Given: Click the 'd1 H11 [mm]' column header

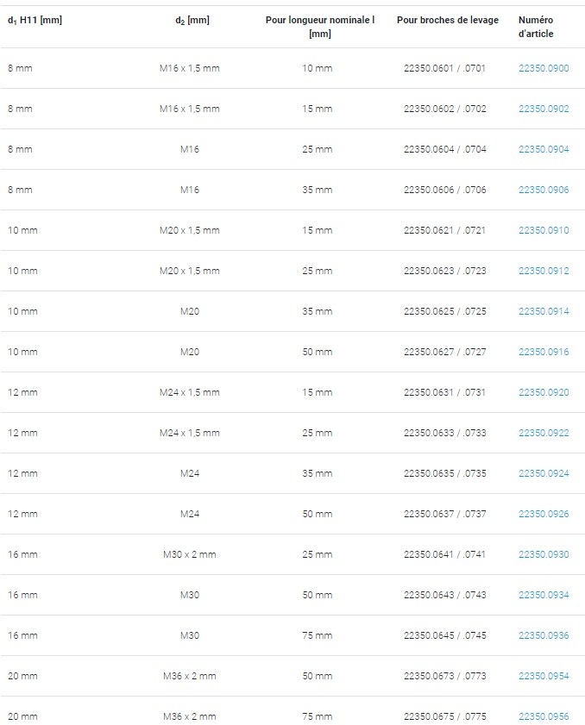Looking at the screenshot, I should pos(35,20).
